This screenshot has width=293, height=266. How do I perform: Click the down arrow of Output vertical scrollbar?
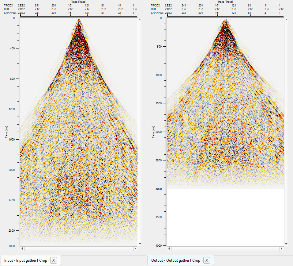click(286, 244)
